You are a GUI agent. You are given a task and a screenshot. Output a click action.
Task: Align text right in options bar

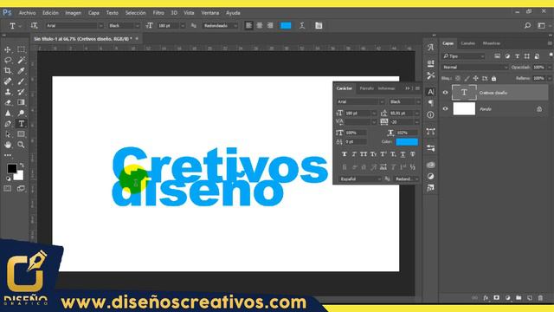(270, 25)
